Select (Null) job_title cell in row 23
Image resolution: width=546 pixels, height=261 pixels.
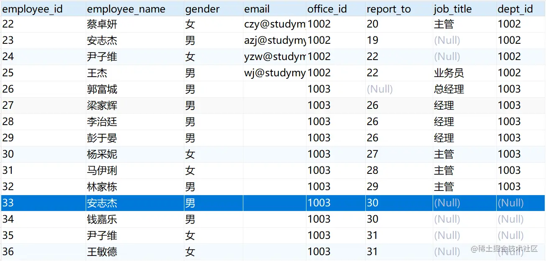click(464, 40)
